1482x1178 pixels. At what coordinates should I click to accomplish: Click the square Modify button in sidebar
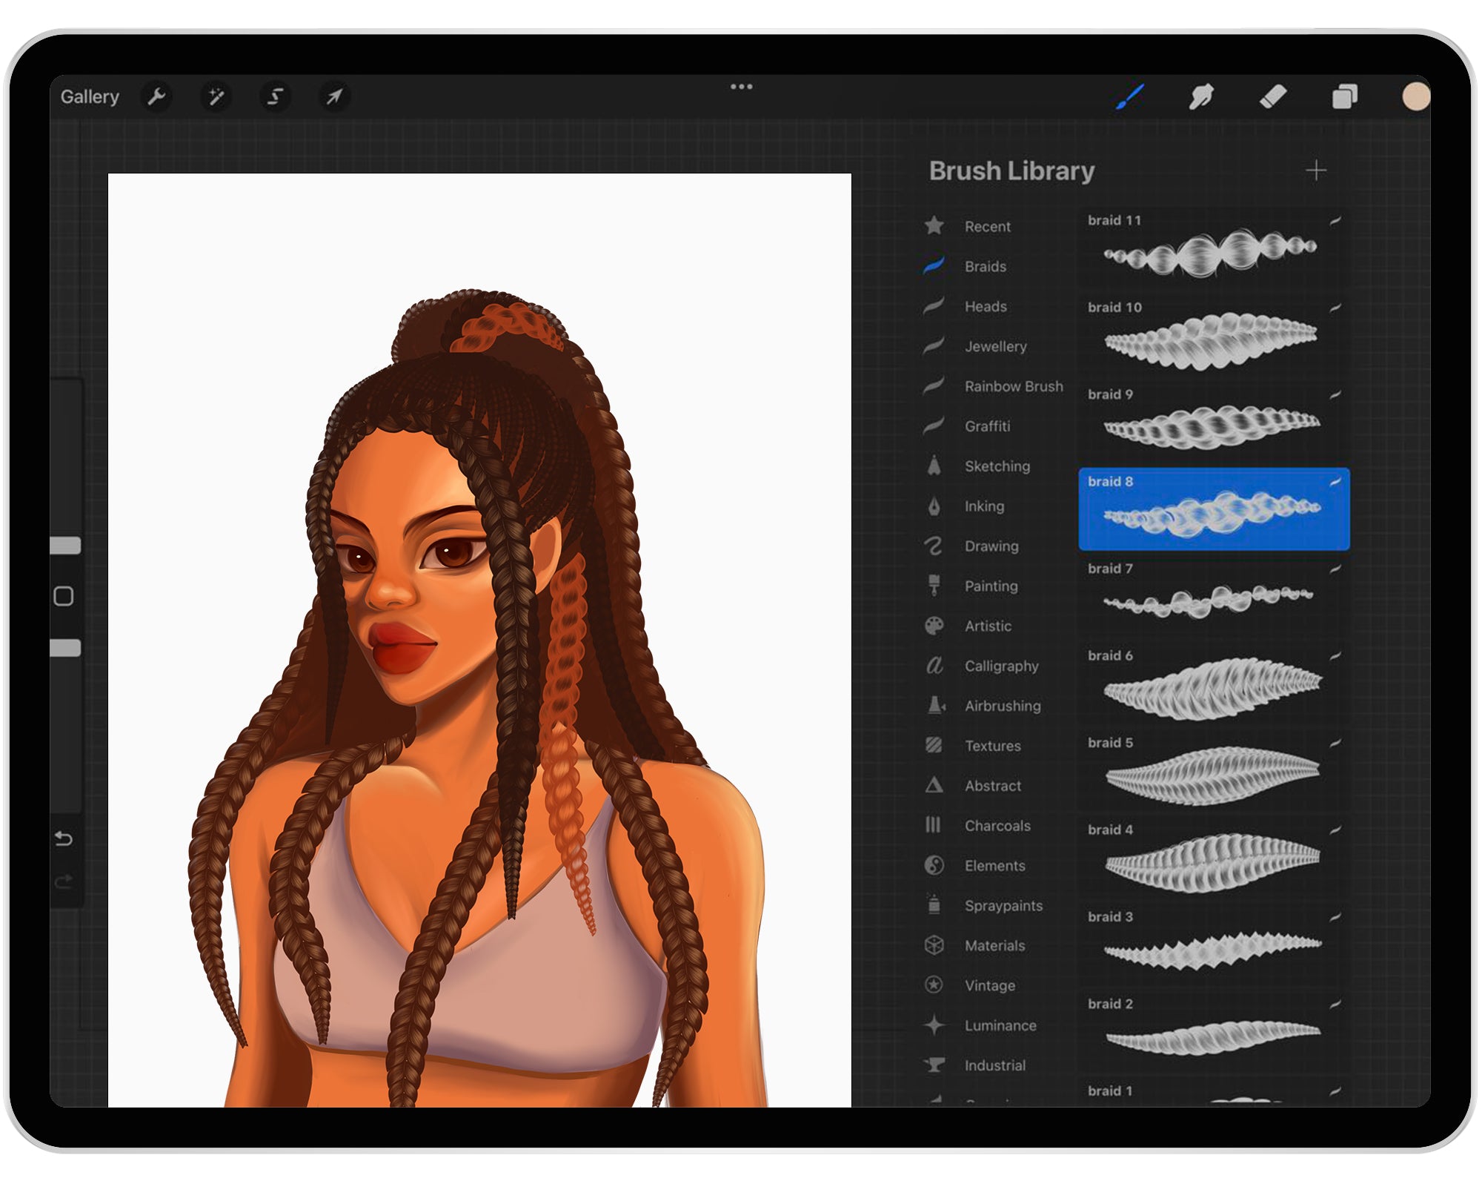click(64, 596)
